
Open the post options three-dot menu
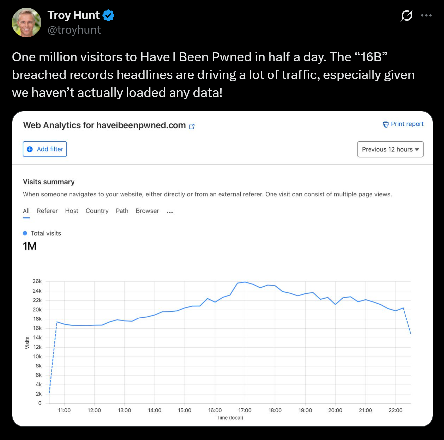(x=426, y=15)
